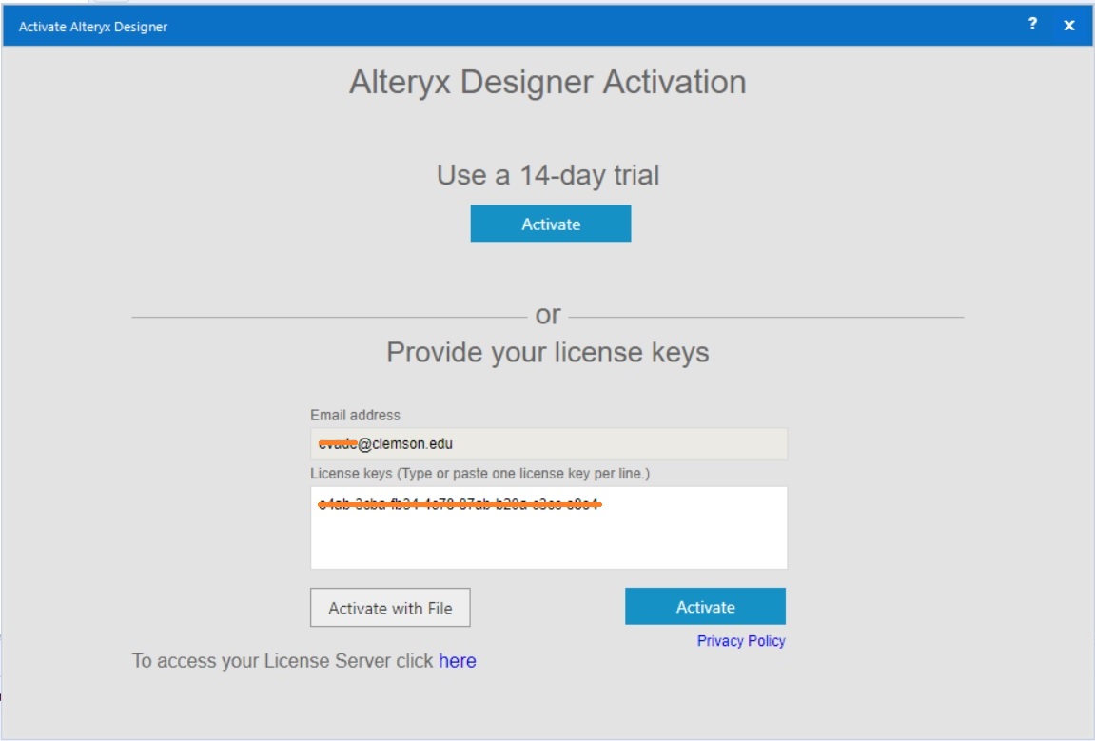The width and height of the screenshot is (1095, 741).
Task: Place cursor in the @clemson.edu email text
Action: (405, 443)
